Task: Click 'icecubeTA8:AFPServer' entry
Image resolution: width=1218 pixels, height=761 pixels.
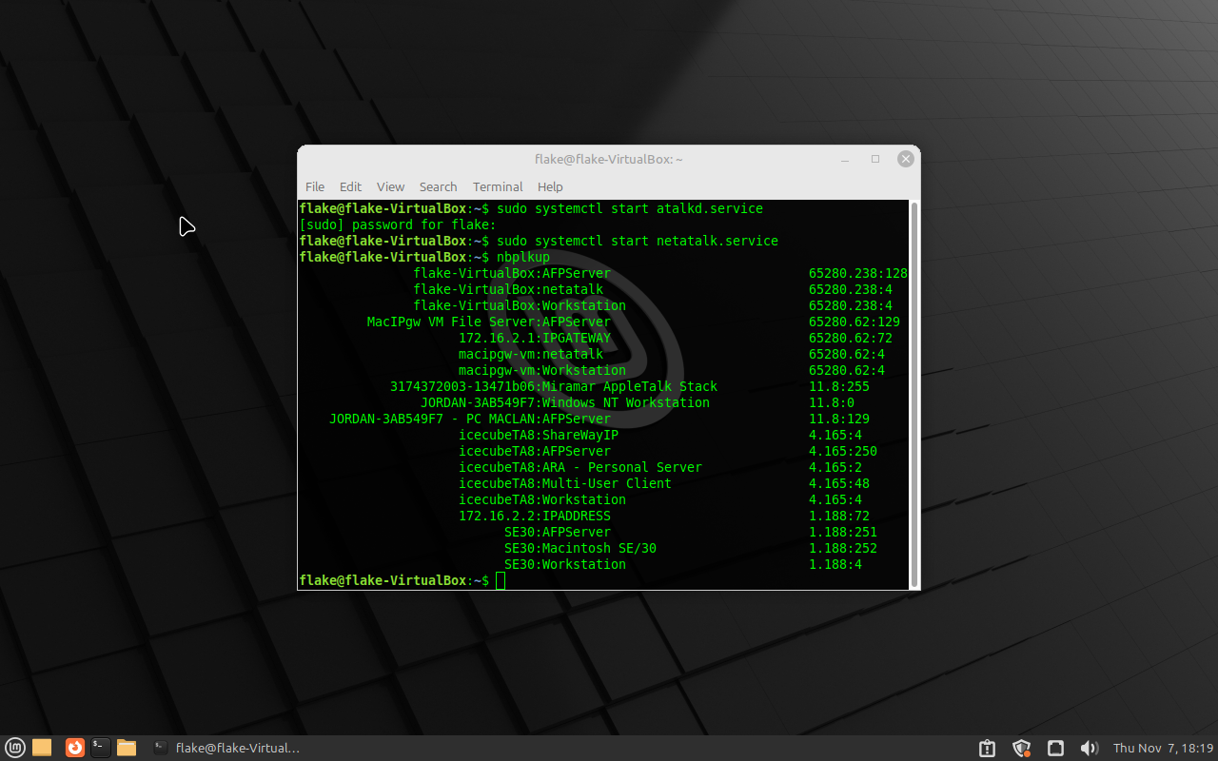Action: (535, 451)
